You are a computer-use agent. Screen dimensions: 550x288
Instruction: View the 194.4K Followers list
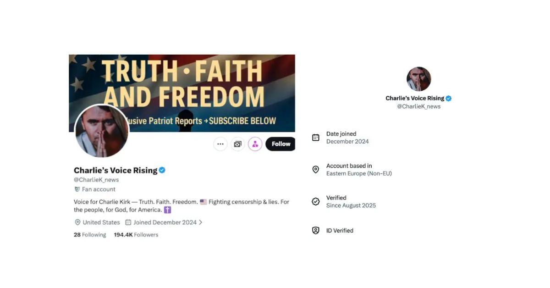coord(136,234)
